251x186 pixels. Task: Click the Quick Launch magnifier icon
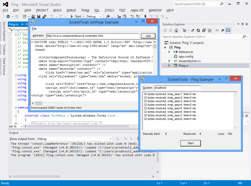click(222, 4)
